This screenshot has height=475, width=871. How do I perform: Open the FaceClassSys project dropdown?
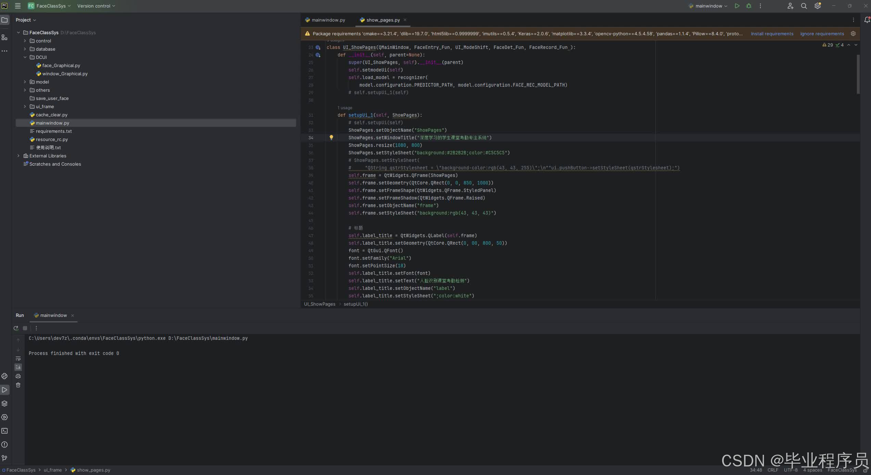coord(49,6)
